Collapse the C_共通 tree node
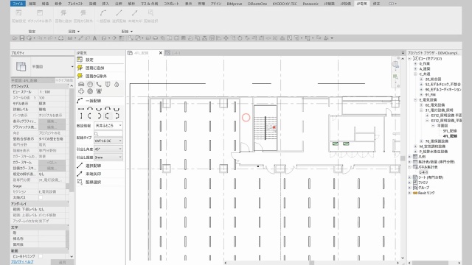Screen dimensions: 472x265 (x=415, y=74)
